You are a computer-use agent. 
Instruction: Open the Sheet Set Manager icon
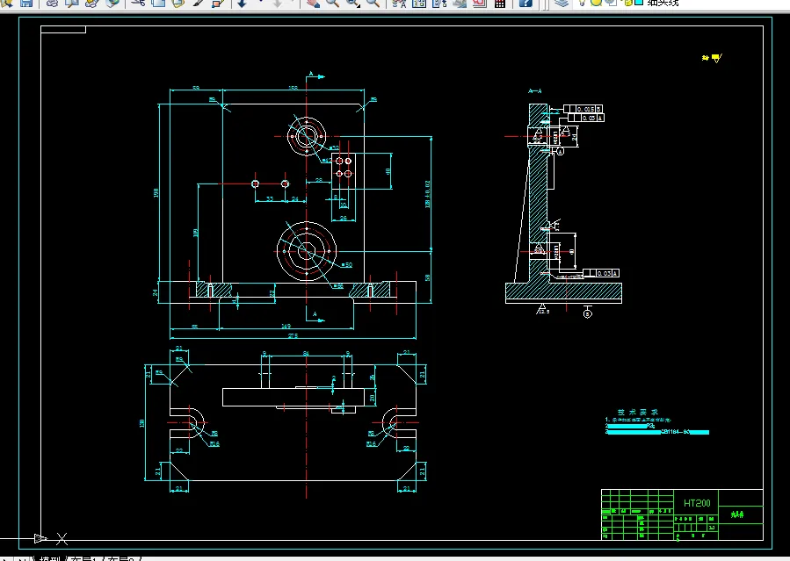(x=460, y=3)
